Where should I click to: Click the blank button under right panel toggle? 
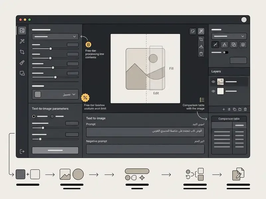tap(238, 60)
